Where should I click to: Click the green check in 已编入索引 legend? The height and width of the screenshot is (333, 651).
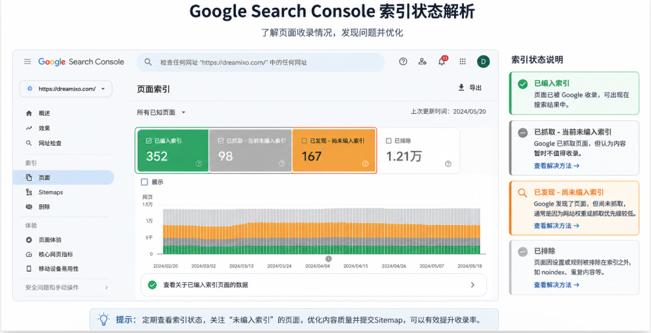pos(523,83)
